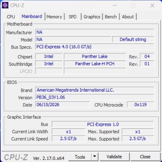
Task: Click the Model field showing NA
Action: coord(73,39)
